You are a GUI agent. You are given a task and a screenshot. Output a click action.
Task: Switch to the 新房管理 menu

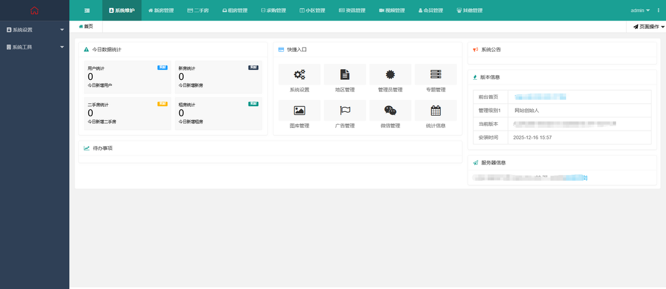click(161, 11)
